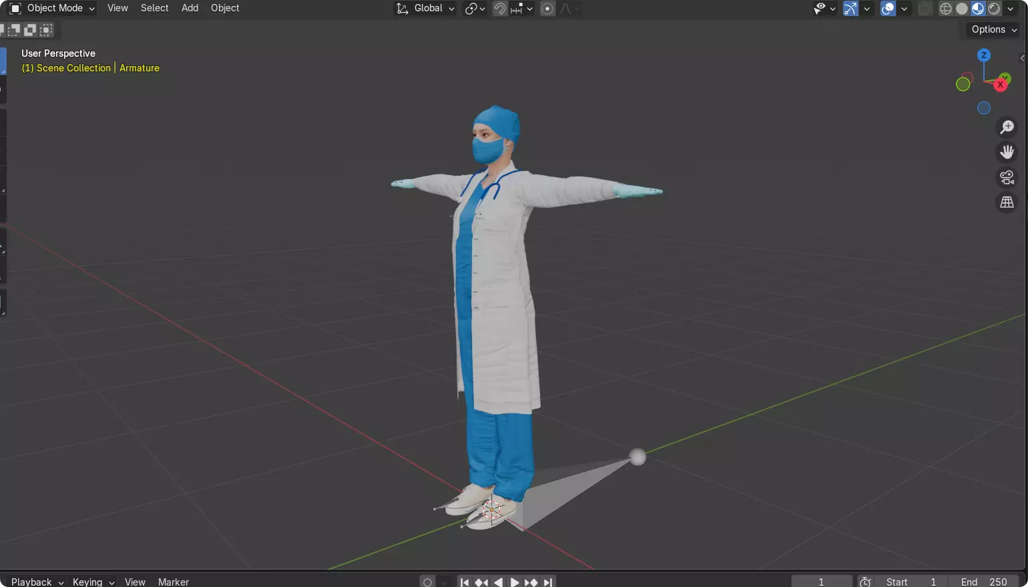1028x587 pixels.
Task: Play the animation forward
Action: click(x=515, y=582)
